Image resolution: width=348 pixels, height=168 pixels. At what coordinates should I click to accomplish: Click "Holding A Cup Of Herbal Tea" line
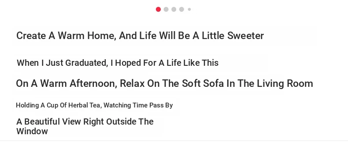(x=94, y=105)
